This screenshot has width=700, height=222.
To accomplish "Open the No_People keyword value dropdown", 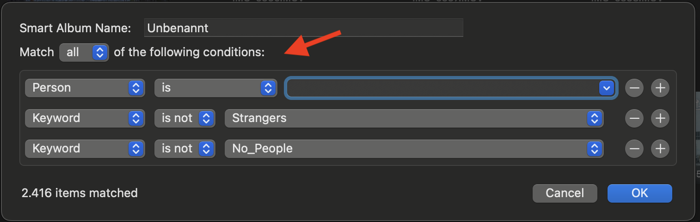I will pyautogui.click(x=414, y=149).
